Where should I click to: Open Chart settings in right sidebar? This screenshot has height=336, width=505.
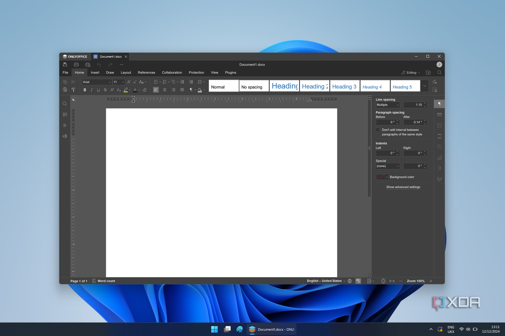coord(439,158)
